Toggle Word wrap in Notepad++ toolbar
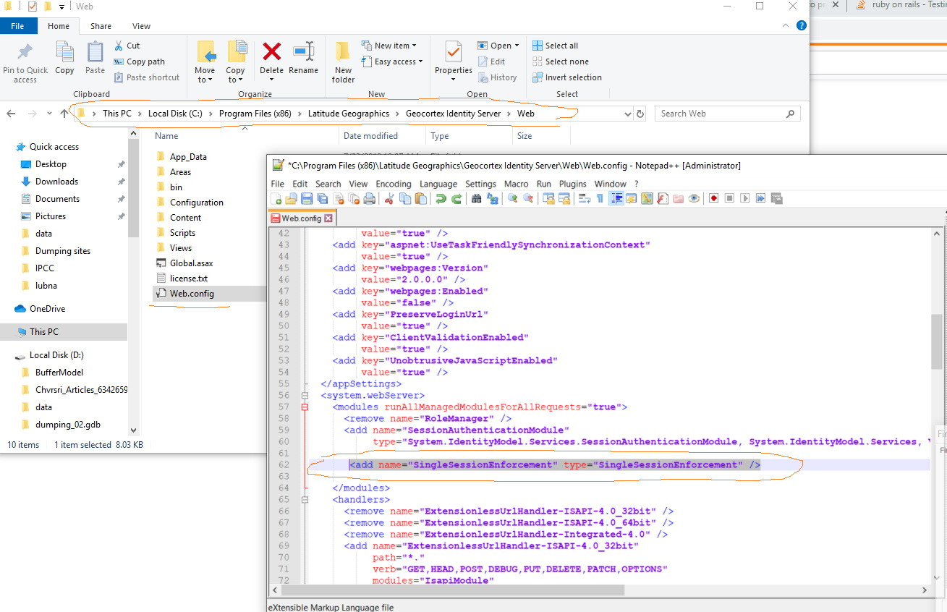Screen dimensions: 947x612 click(x=584, y=199)
